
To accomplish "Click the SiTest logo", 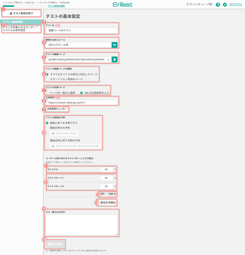I will 123,5.
